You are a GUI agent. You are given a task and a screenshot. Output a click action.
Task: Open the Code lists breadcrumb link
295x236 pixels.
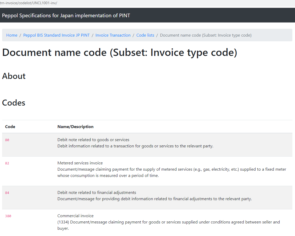(145, 35)
